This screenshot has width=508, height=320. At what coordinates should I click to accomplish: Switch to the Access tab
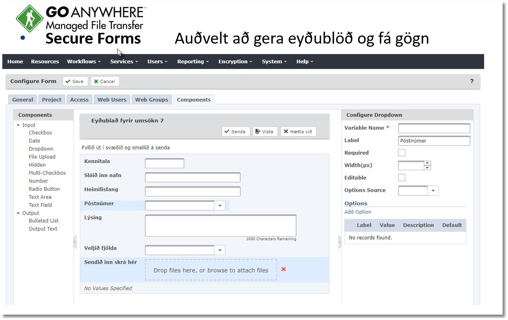pos(79,100)
